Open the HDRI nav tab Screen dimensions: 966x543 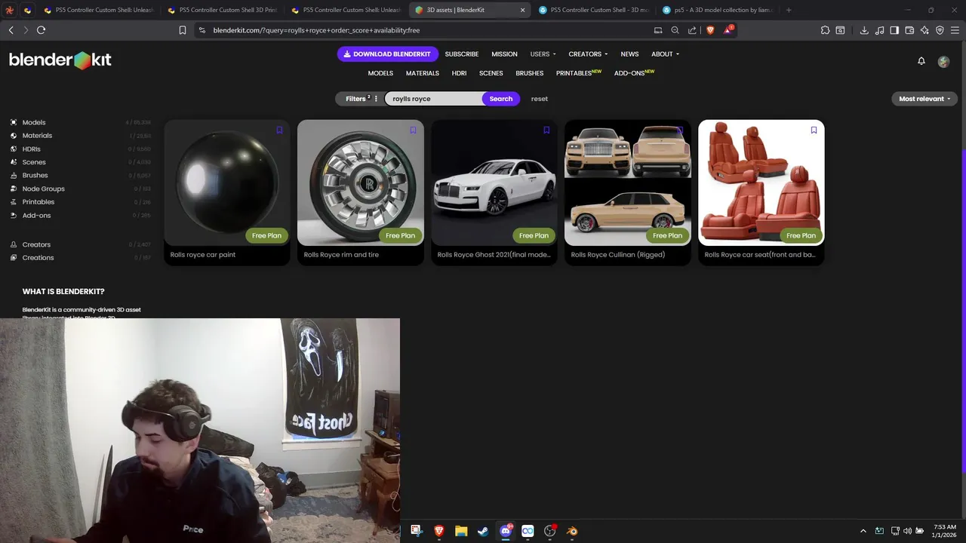(459, 73)
